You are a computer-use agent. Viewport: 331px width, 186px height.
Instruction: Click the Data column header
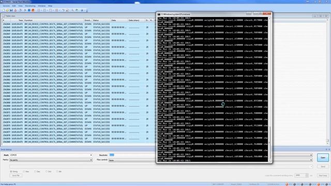pos(119,20)
